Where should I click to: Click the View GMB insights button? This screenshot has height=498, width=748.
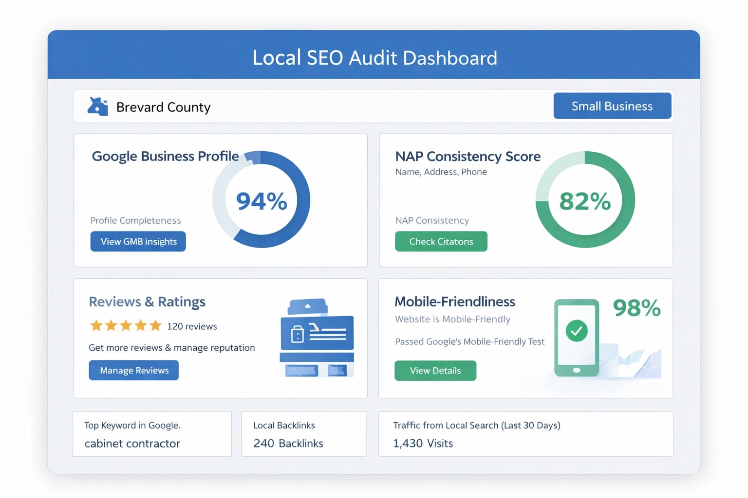click(138, 241)
